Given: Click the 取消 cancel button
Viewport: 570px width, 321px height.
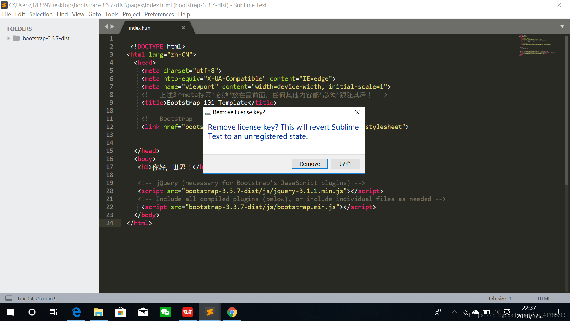Looking at the screenshot, I should 345,164.
